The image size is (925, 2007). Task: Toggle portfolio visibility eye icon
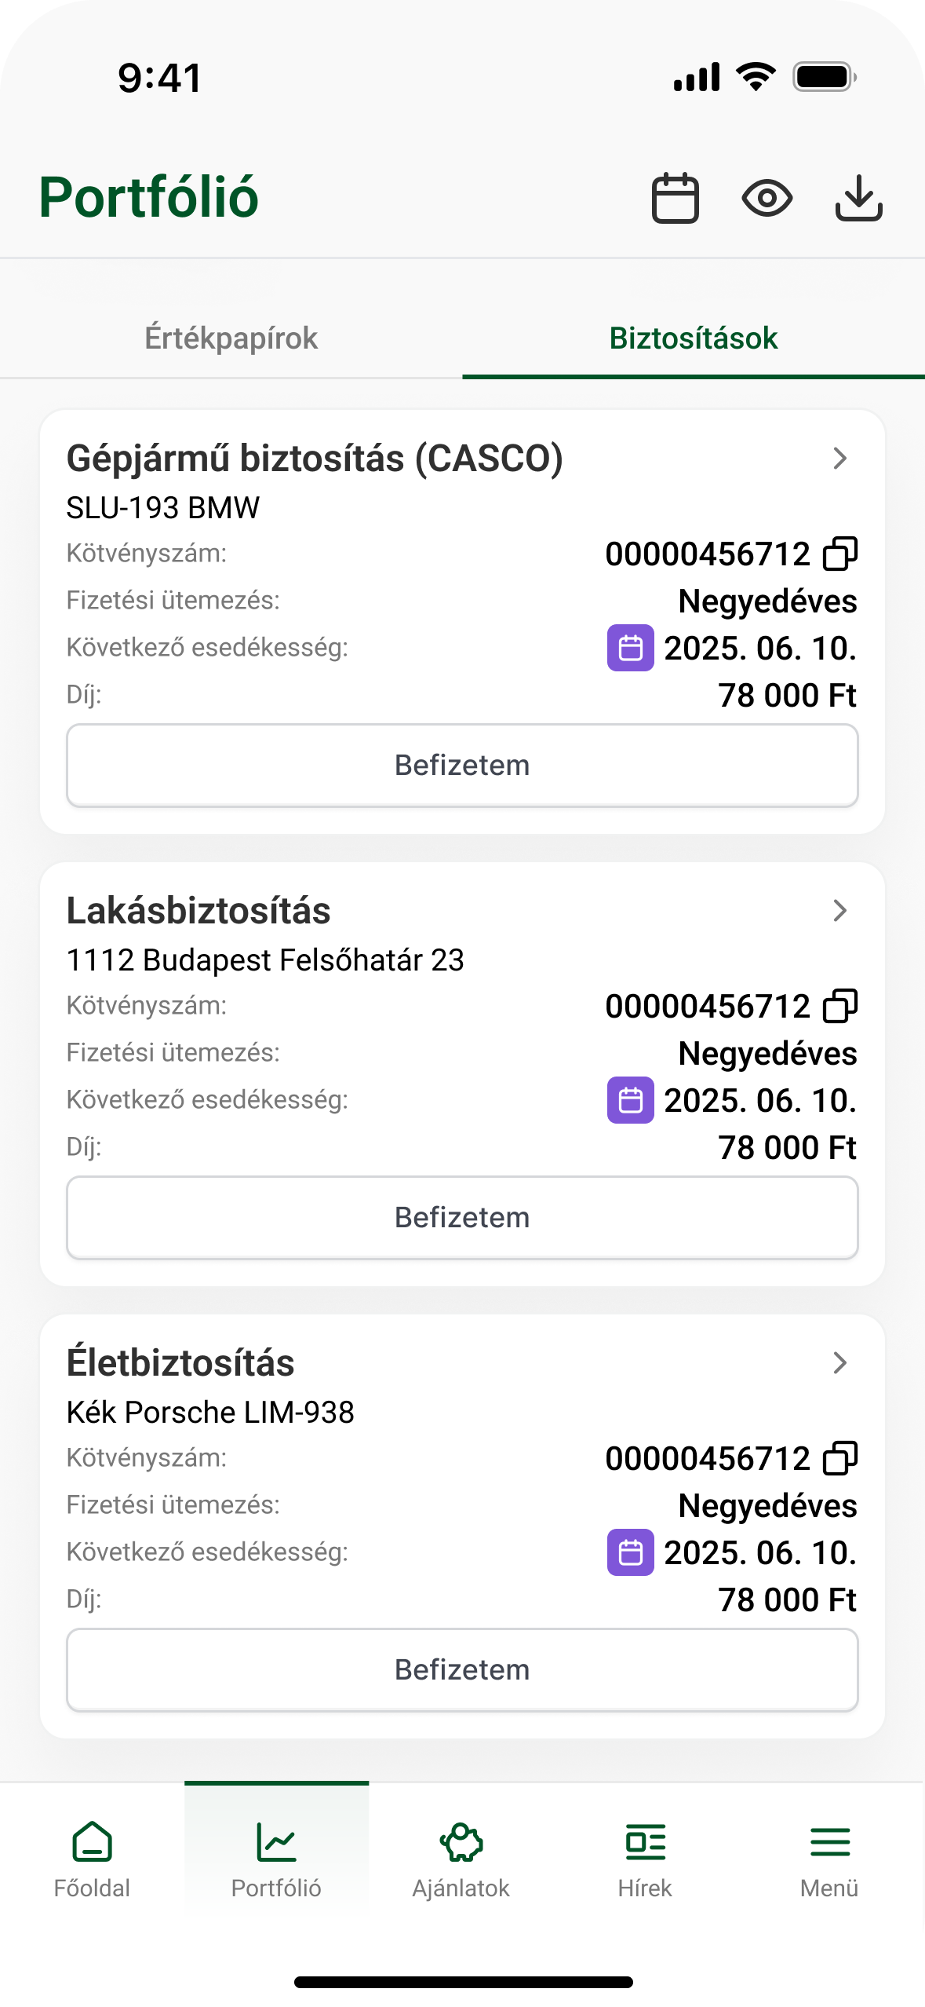(767, 198)
